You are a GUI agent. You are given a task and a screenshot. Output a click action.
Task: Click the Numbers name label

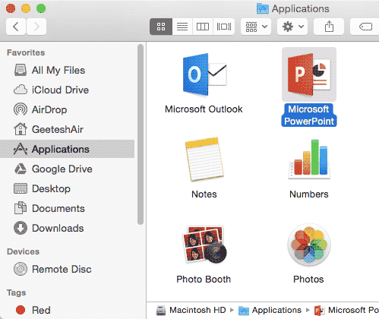(309, 194)
